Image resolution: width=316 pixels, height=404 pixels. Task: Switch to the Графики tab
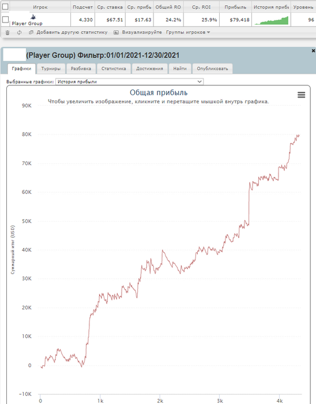pos(21,69)
